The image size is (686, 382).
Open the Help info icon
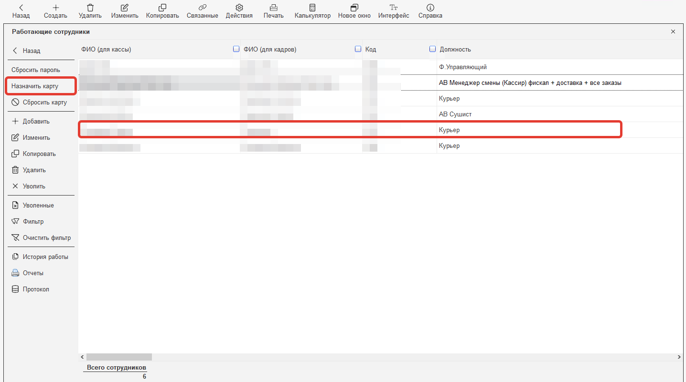(x=430, y=8)
